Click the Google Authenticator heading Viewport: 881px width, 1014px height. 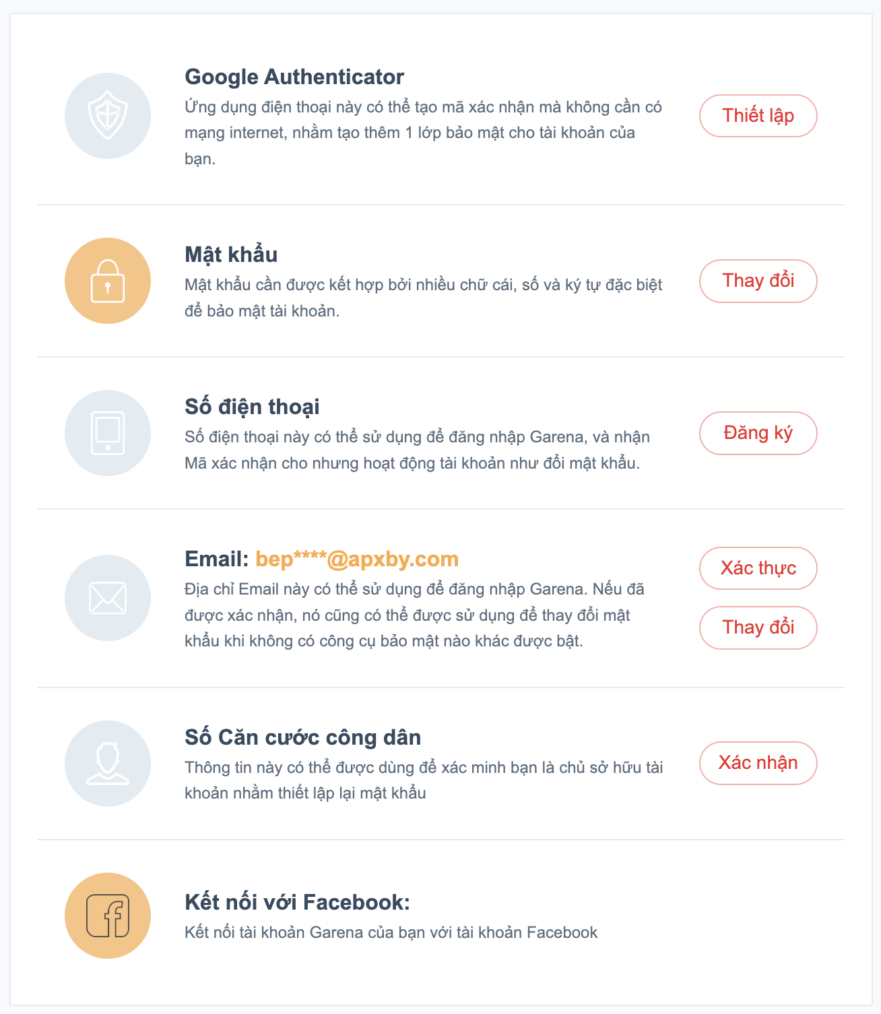pos(294,77)
